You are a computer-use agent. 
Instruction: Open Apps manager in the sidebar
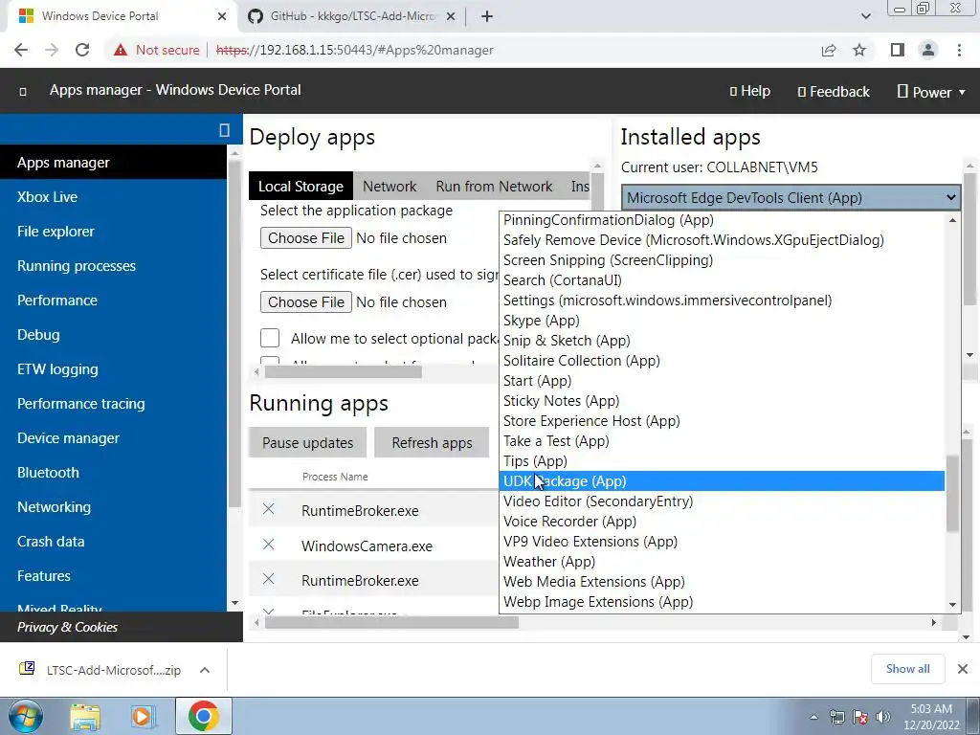click(x=113, y=163)
